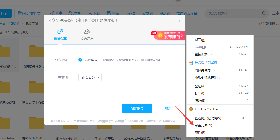Click the 资源宝阁 breadcrumb text
The image size is (280, 140).
31,23
